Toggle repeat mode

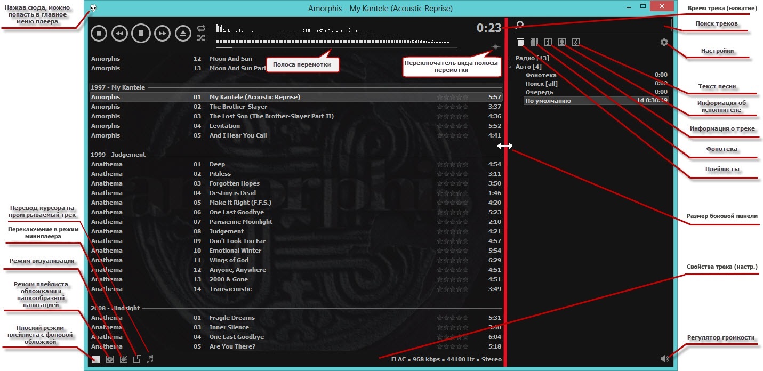(201, 28)
